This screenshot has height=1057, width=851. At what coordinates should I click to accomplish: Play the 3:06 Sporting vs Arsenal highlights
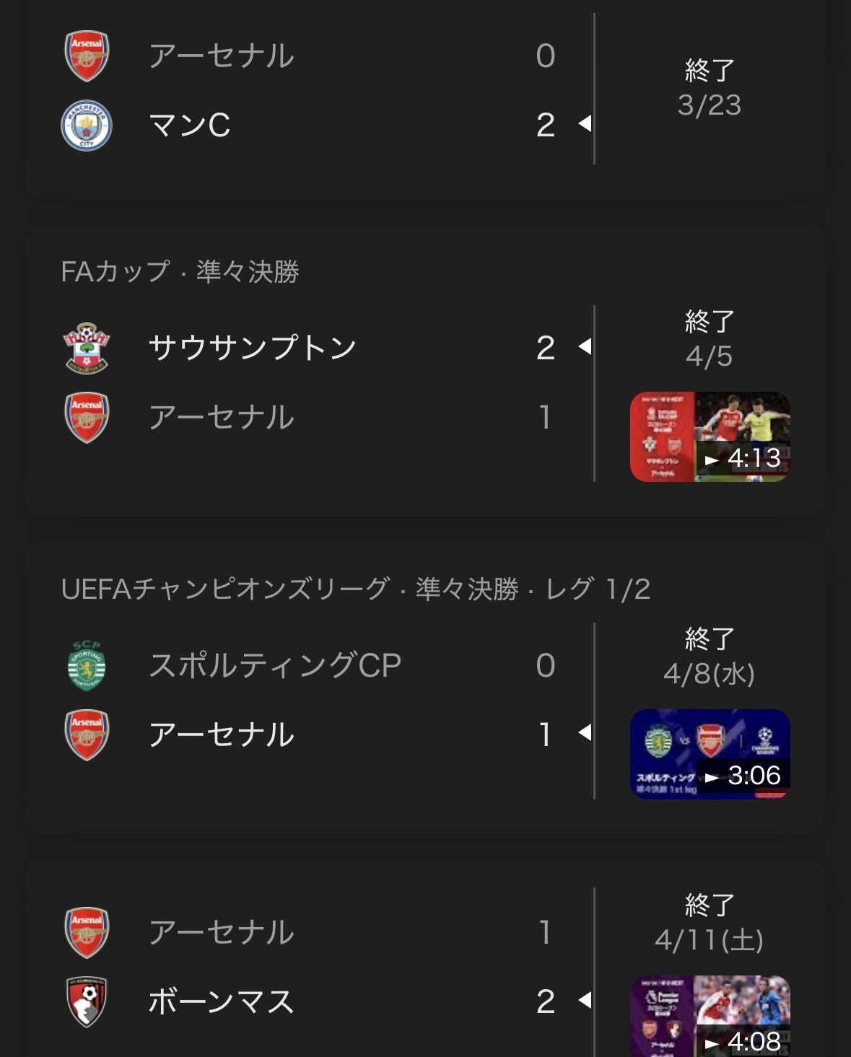coord(710,754)
